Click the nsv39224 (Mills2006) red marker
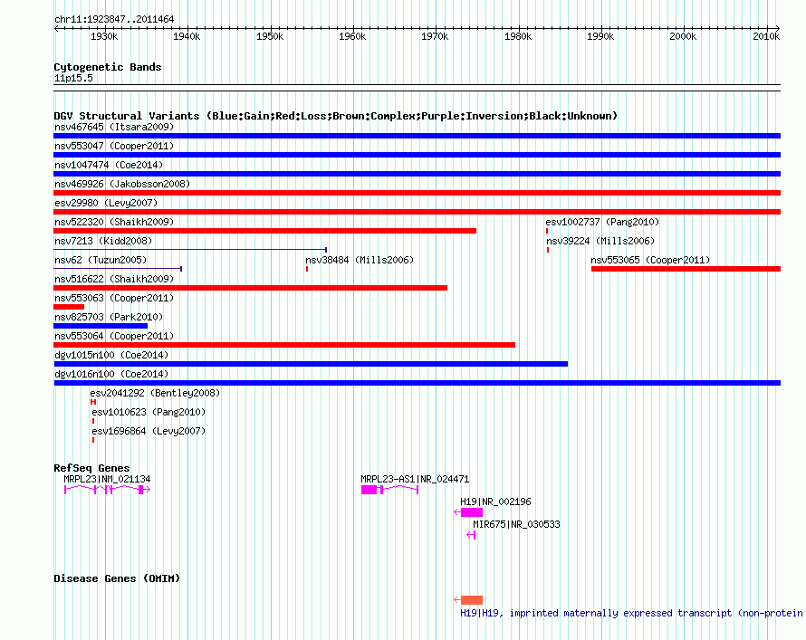This screenshot has height=640, width=806. tap(548, 250)
